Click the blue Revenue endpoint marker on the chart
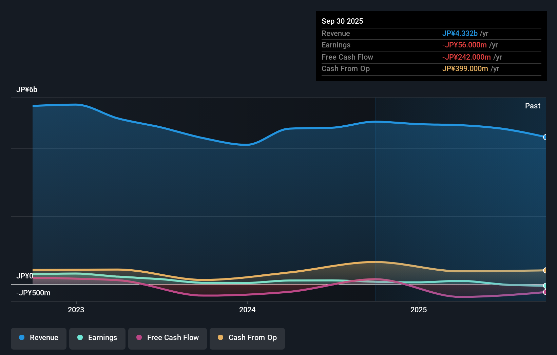The image size is (557, 355). [545, 138]
